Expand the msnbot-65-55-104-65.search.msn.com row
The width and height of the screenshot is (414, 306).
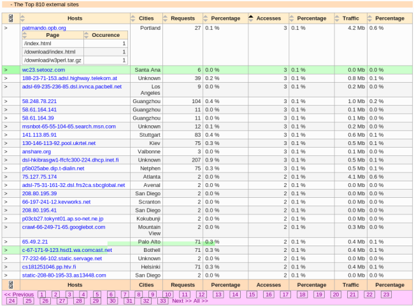6,127
